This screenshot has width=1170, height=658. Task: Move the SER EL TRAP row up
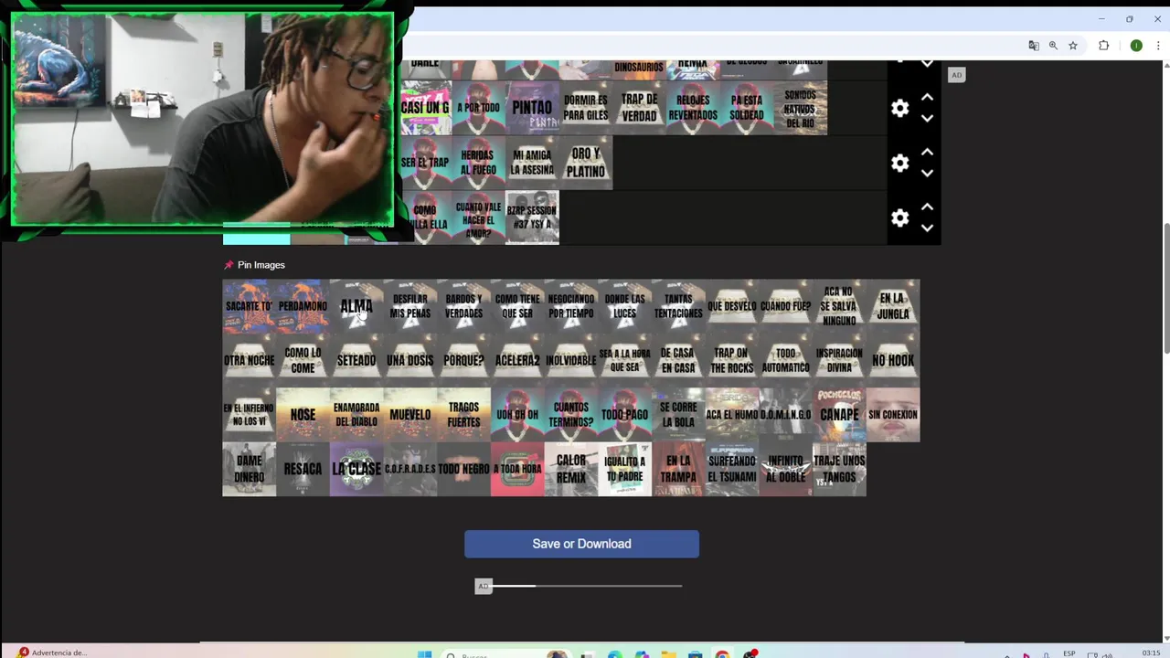coord(927,152)
